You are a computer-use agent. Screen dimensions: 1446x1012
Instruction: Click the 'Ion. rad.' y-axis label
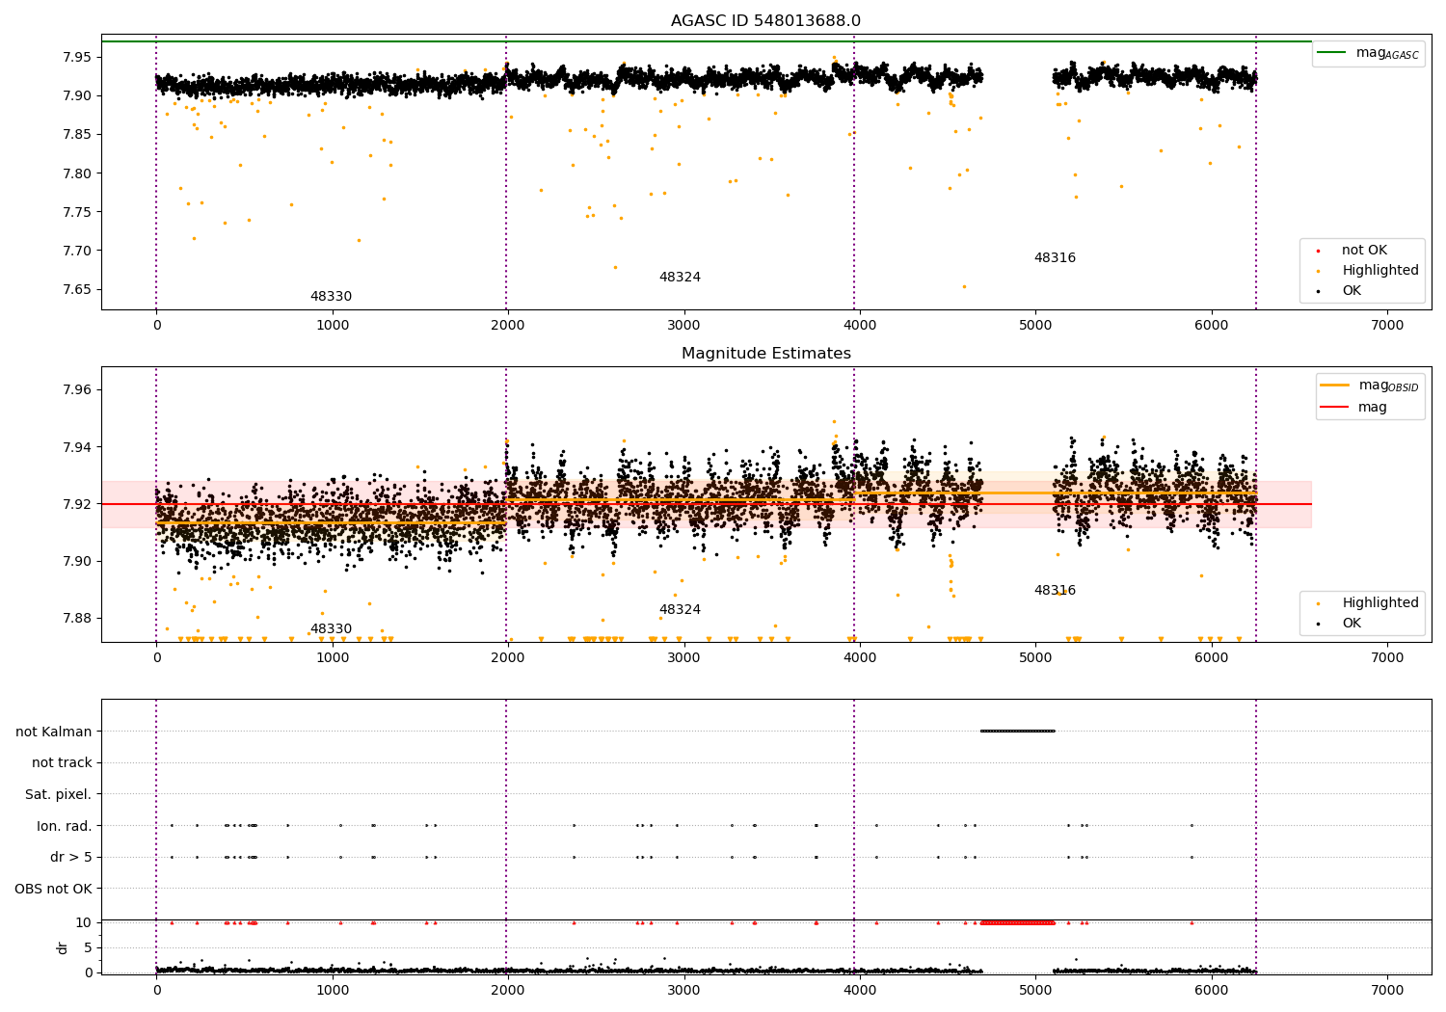pyautogui.click(x=65, y=826)
